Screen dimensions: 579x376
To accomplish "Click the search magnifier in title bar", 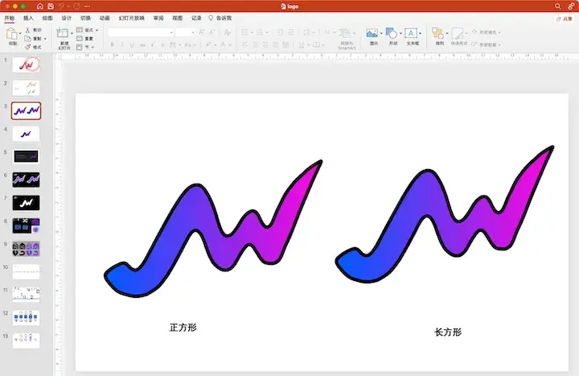I will [x=557, y=6].
